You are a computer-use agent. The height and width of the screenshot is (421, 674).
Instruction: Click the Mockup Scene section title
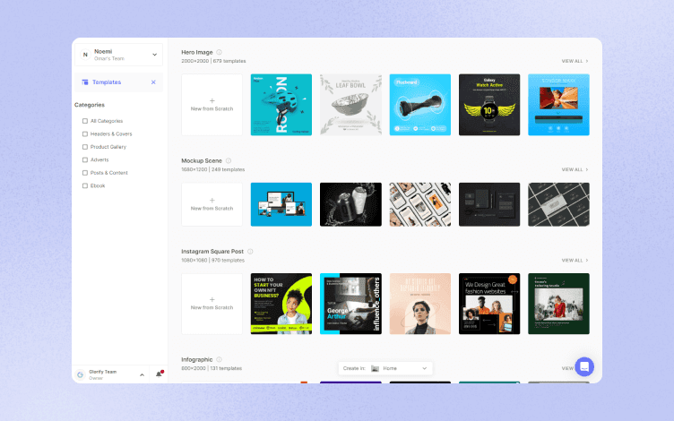pos(202,160)
